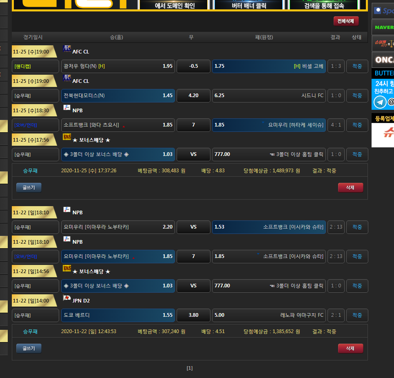The image size is (394, 378).
Task: Click the NPB league icon for 11-25 game
Action: [x=67, y=108]
